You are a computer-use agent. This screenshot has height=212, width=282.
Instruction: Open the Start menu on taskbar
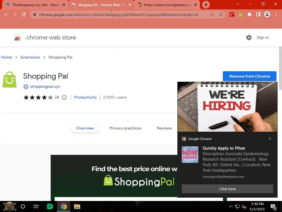[10, 206]
